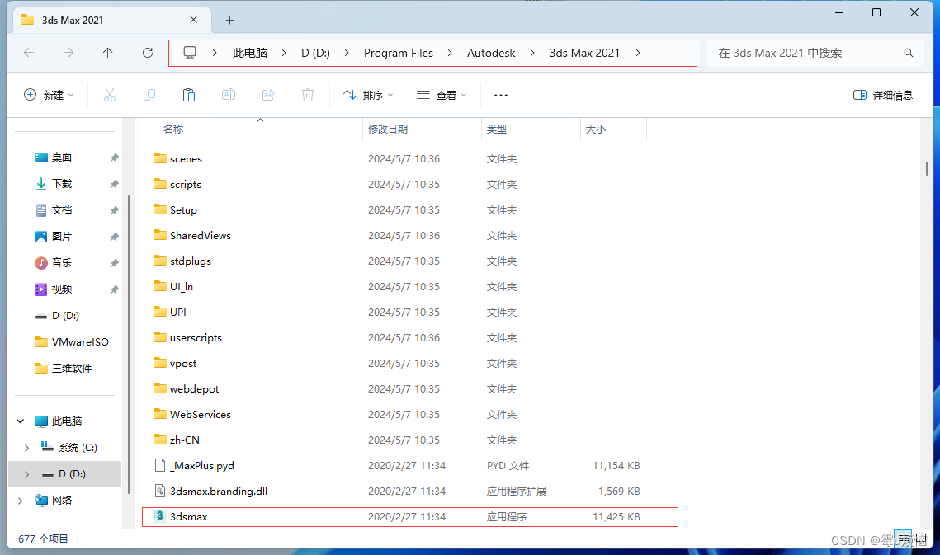This screenshot has width=940, height=555.
Task: Open chevron after Autodesk breadcrumb
Action: (x=532, y=53)
